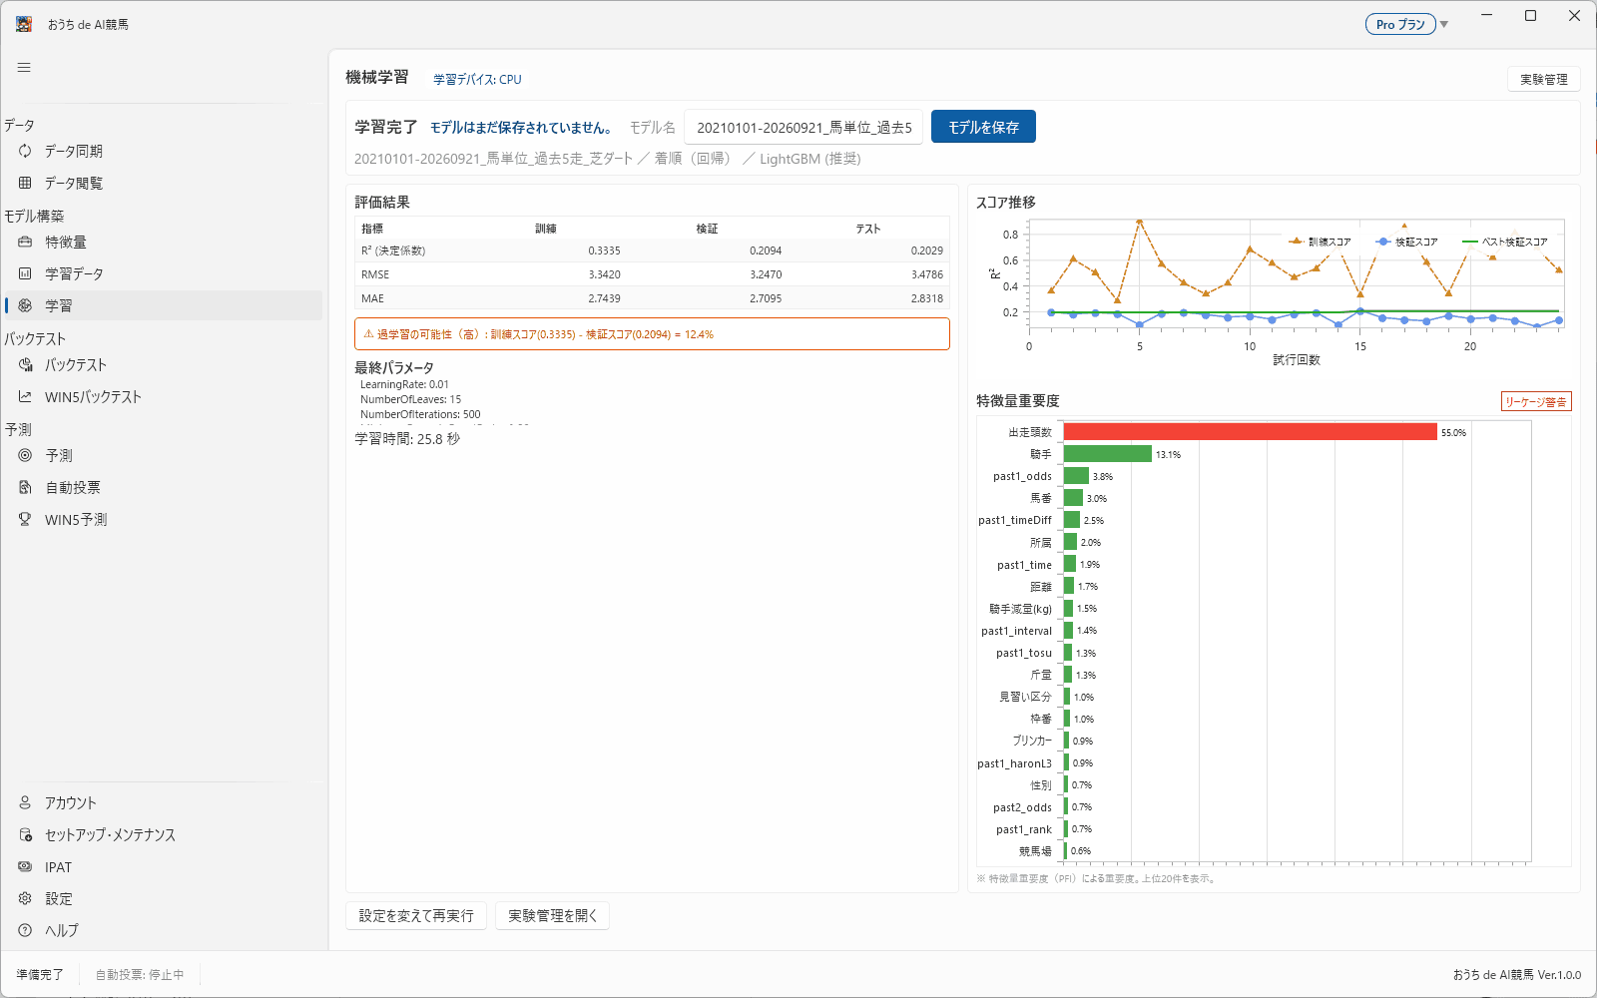Click 設定を変えて再実行 button
1597x998 pixels.
416,915
